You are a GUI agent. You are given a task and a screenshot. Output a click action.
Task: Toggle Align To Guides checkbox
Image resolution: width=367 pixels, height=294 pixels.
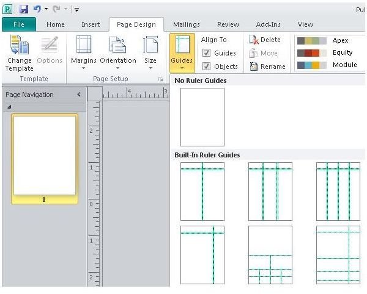pos(206,53)
